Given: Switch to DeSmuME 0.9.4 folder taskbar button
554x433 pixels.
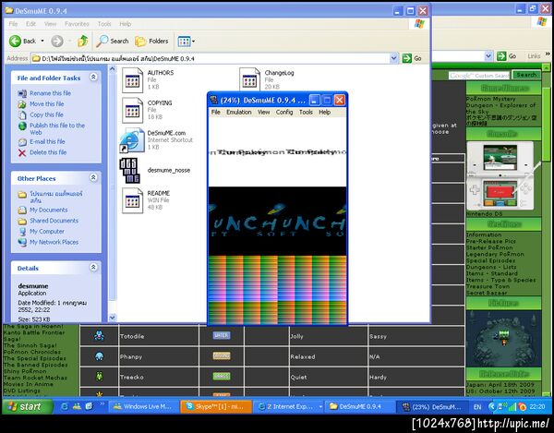Looking at the screenshot, I should coord(359,406).
